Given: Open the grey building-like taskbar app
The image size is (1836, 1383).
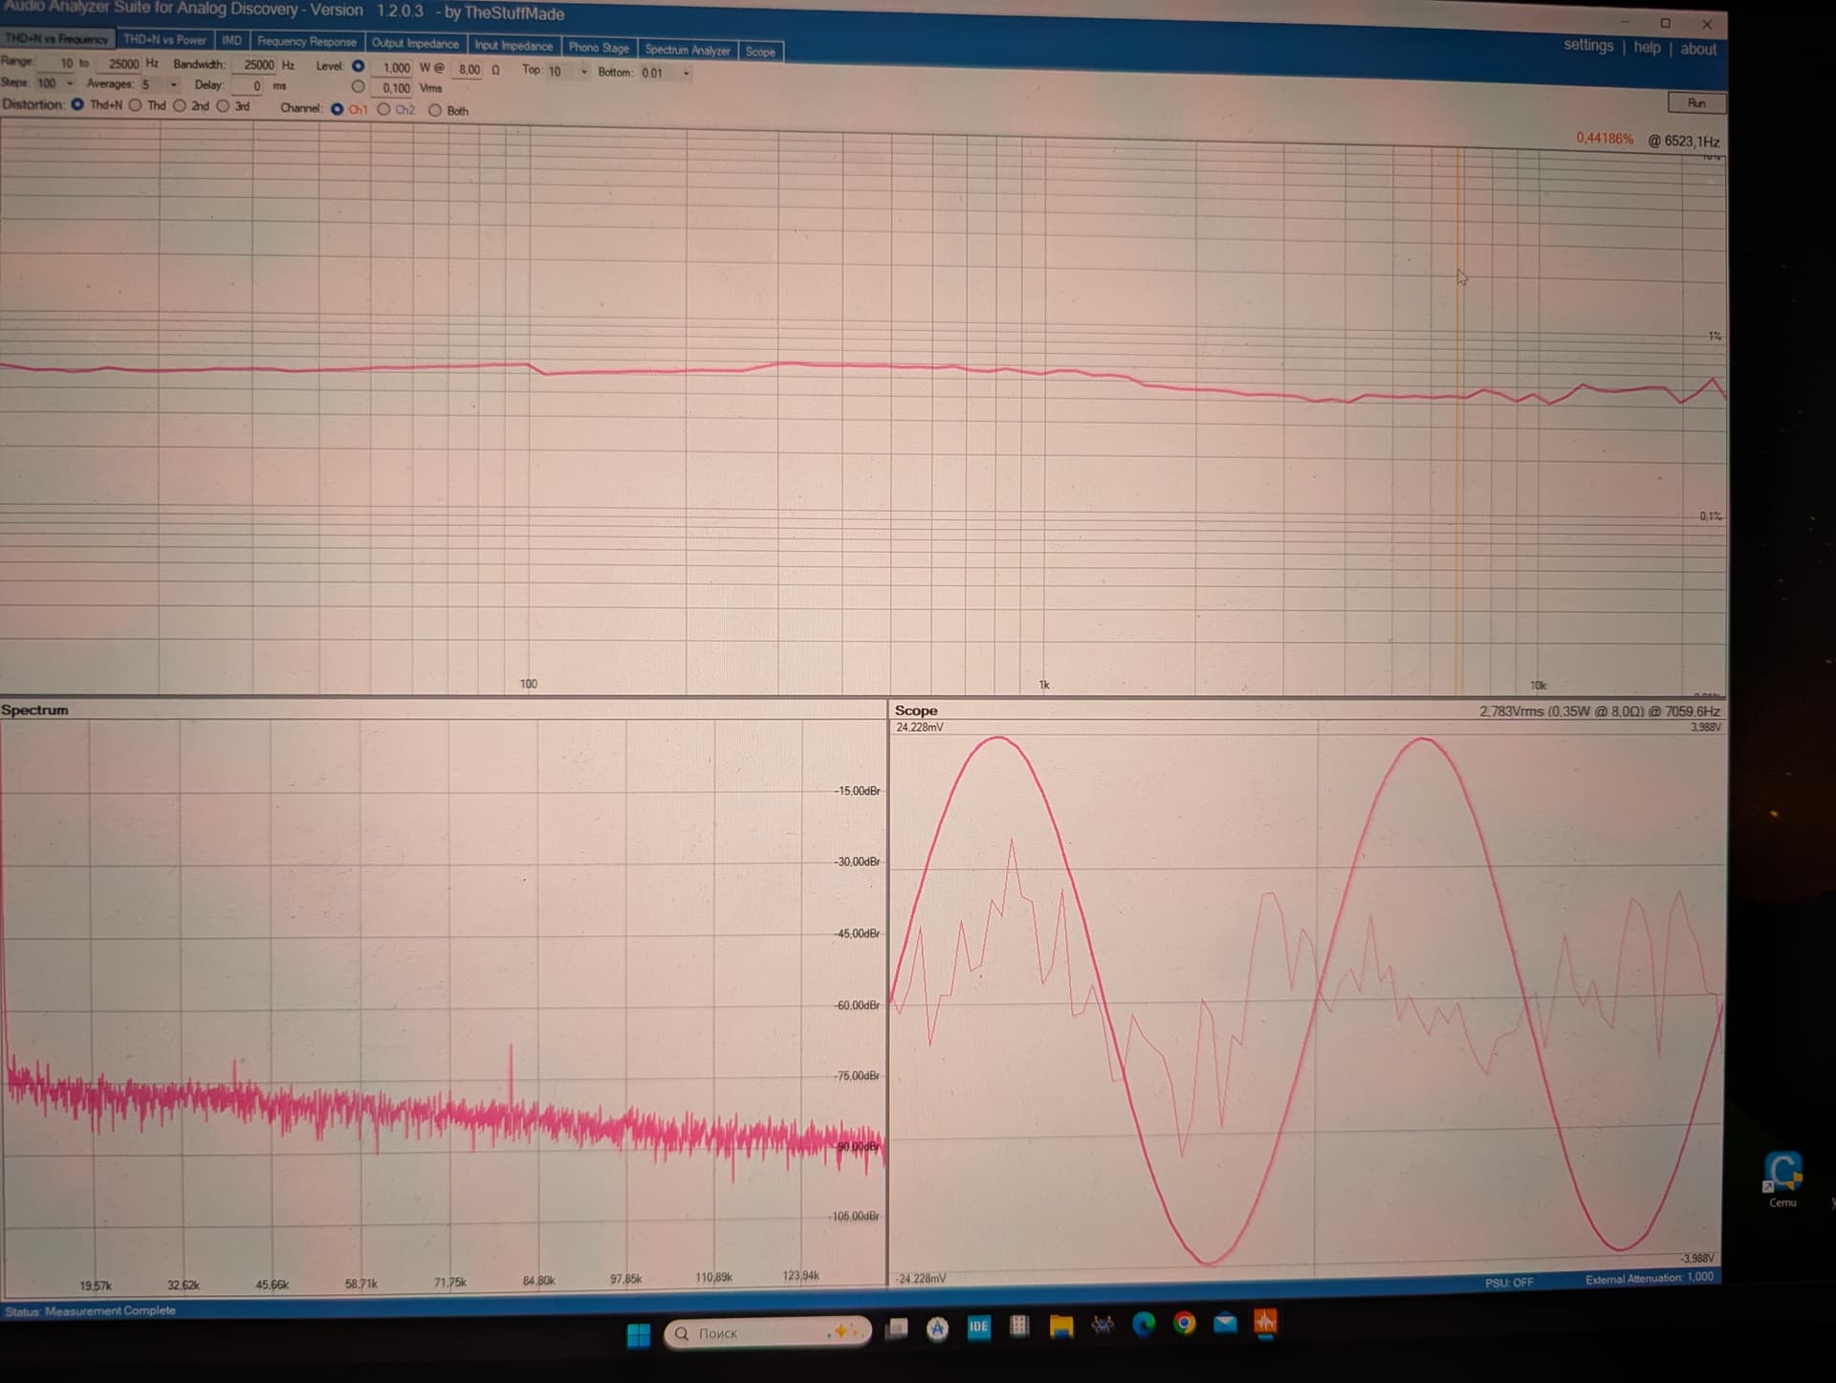Looking at the screenshot, I should pyautogui.click(x=1019, y=1326).
